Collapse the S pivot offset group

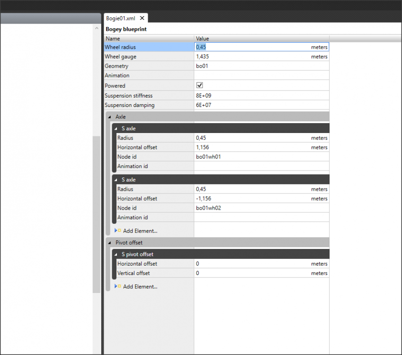116,254
